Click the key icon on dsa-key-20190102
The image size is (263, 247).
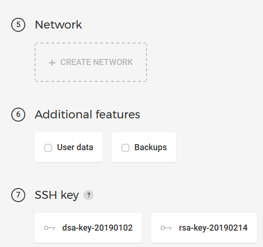(x=50, y=228)
